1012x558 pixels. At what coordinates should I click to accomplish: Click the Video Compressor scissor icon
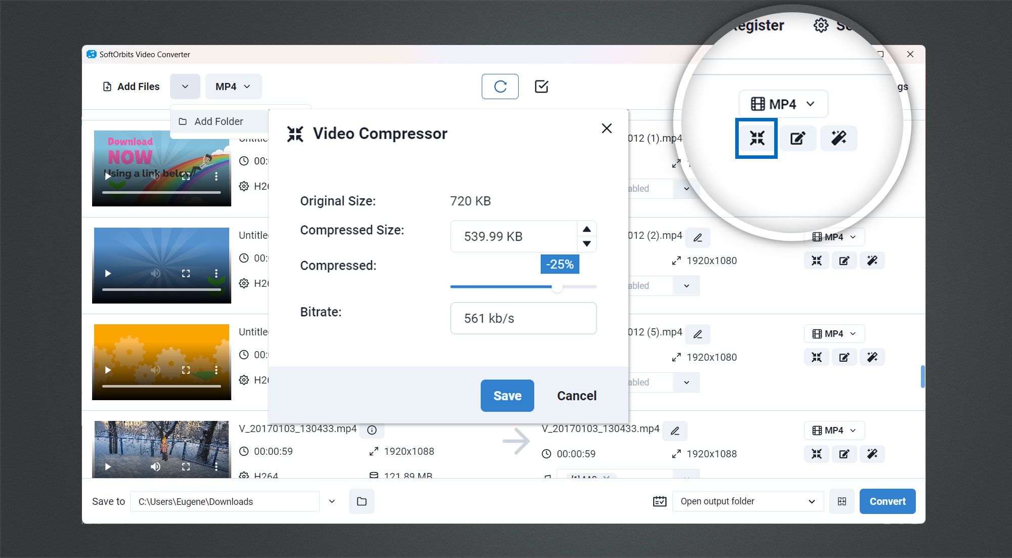coord(756,139)
